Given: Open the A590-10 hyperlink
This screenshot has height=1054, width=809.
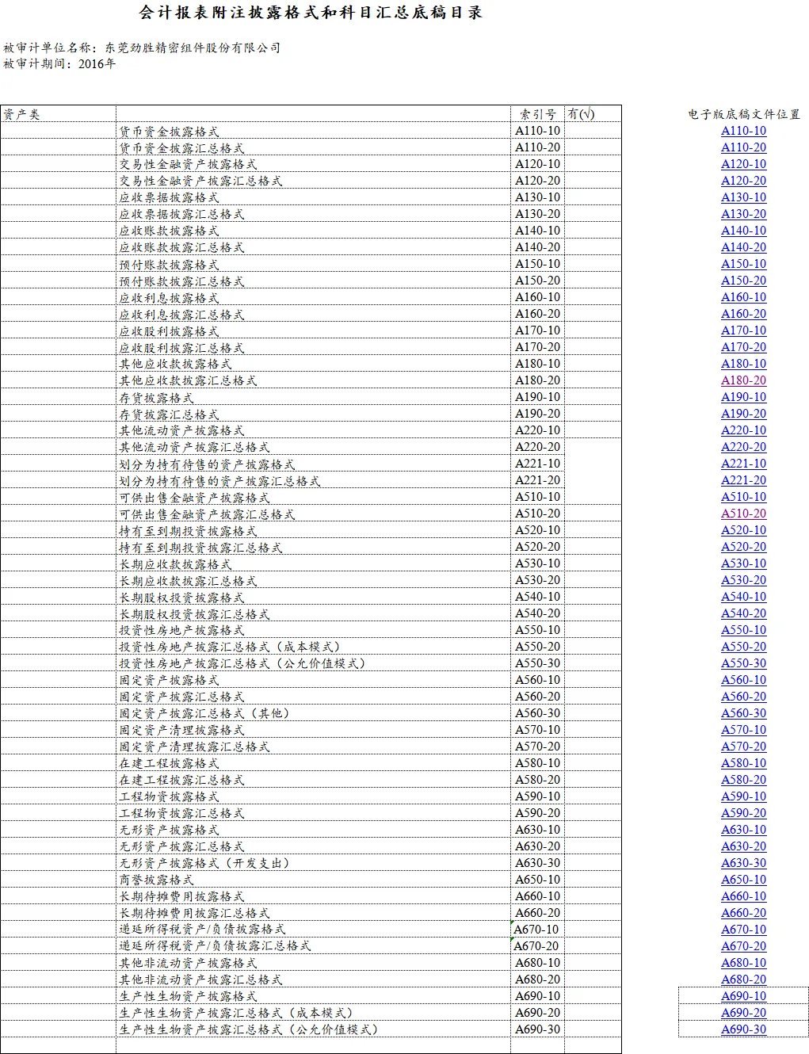Looking at the screenshot, I should pyautogui.click(x=743, y=796).
